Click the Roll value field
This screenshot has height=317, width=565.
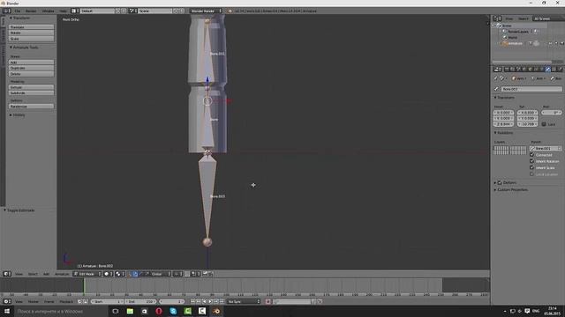pyautogui.click(x=551, y=113)
